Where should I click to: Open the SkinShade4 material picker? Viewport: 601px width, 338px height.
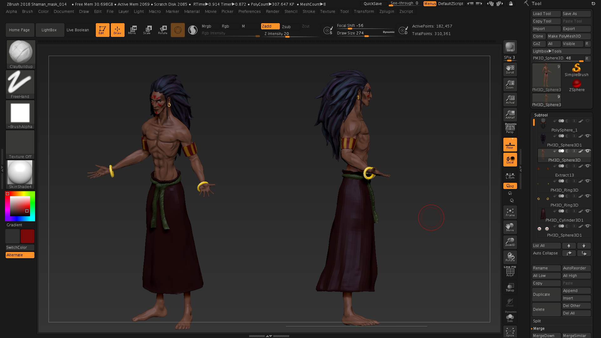(20, 175)
